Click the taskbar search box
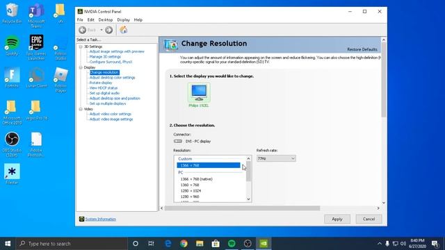The width and height of the screenshot is (445, 250). pos(72,244)
